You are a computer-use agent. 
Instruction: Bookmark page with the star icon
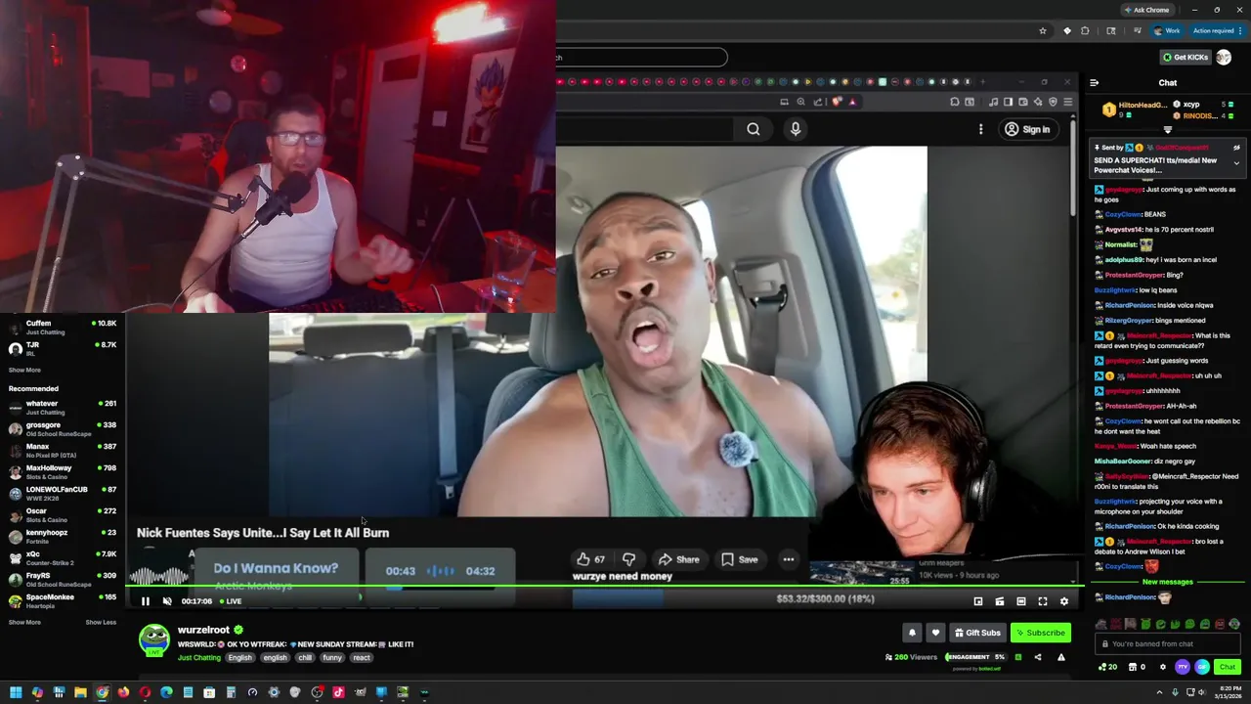tap(1043, 30)
